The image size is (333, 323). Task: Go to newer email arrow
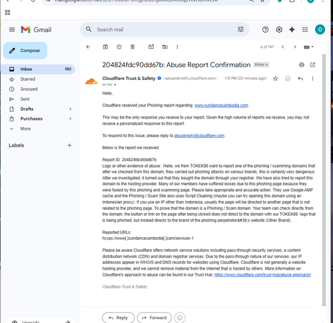click(x=282, y=47)
